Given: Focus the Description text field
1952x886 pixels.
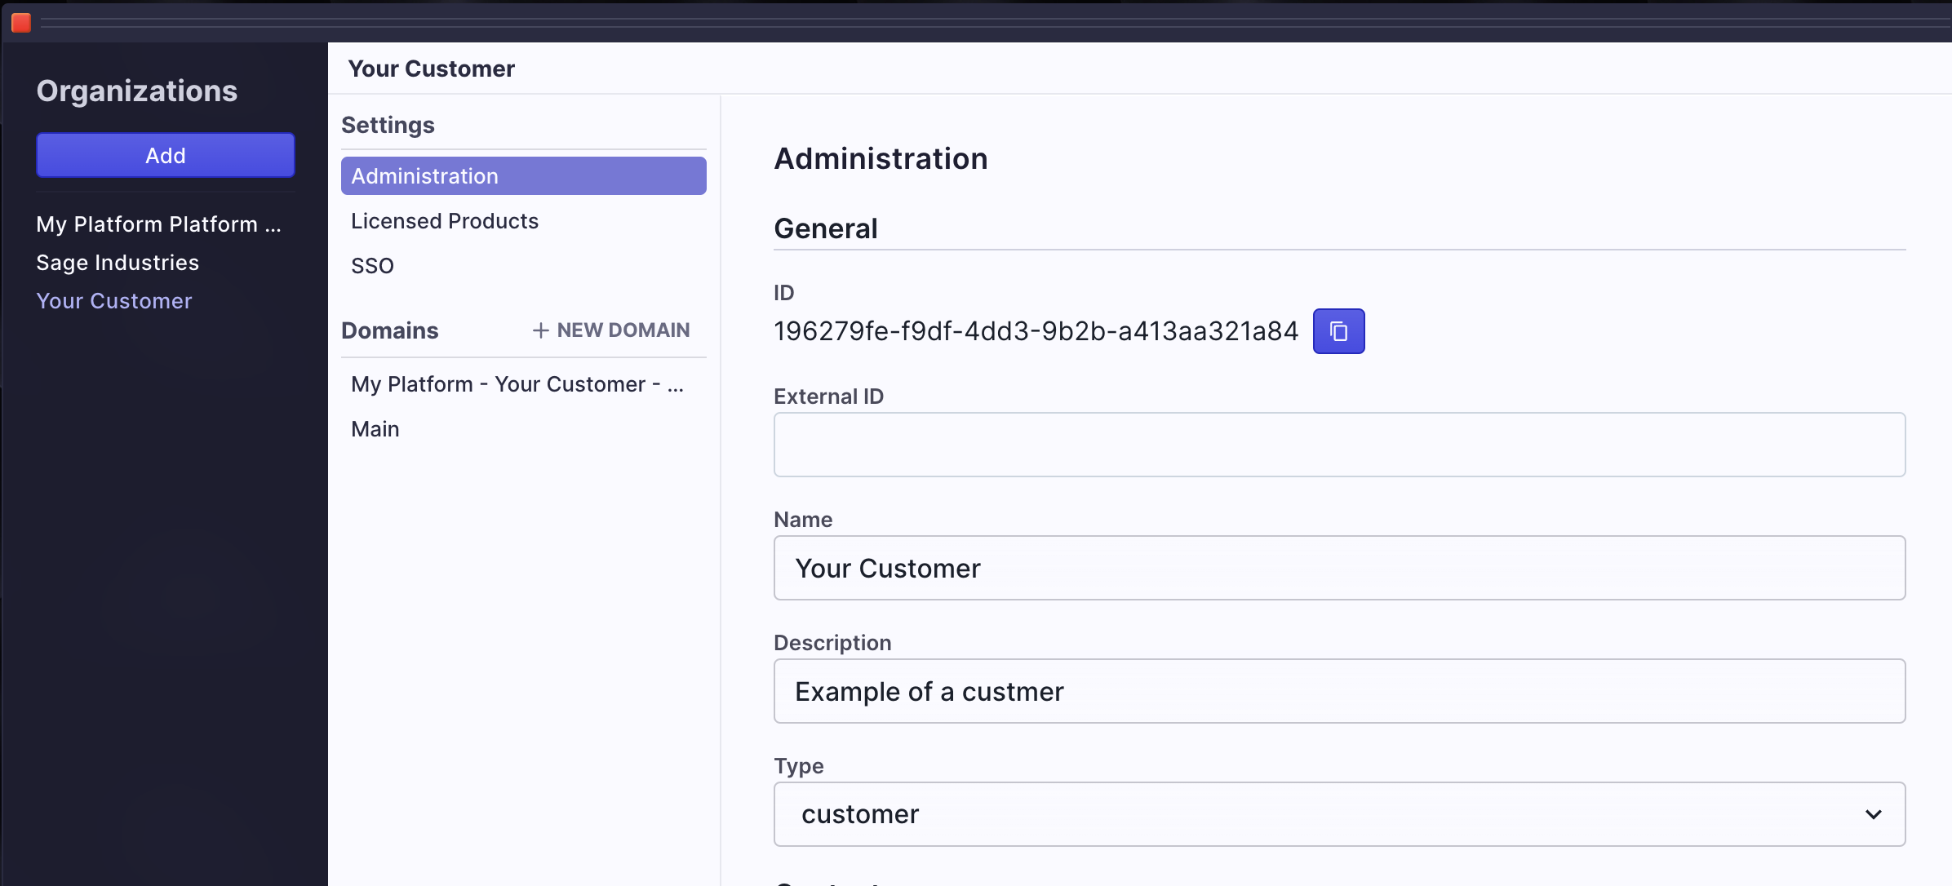Looking at the screenshot, I should [1338, 691].
